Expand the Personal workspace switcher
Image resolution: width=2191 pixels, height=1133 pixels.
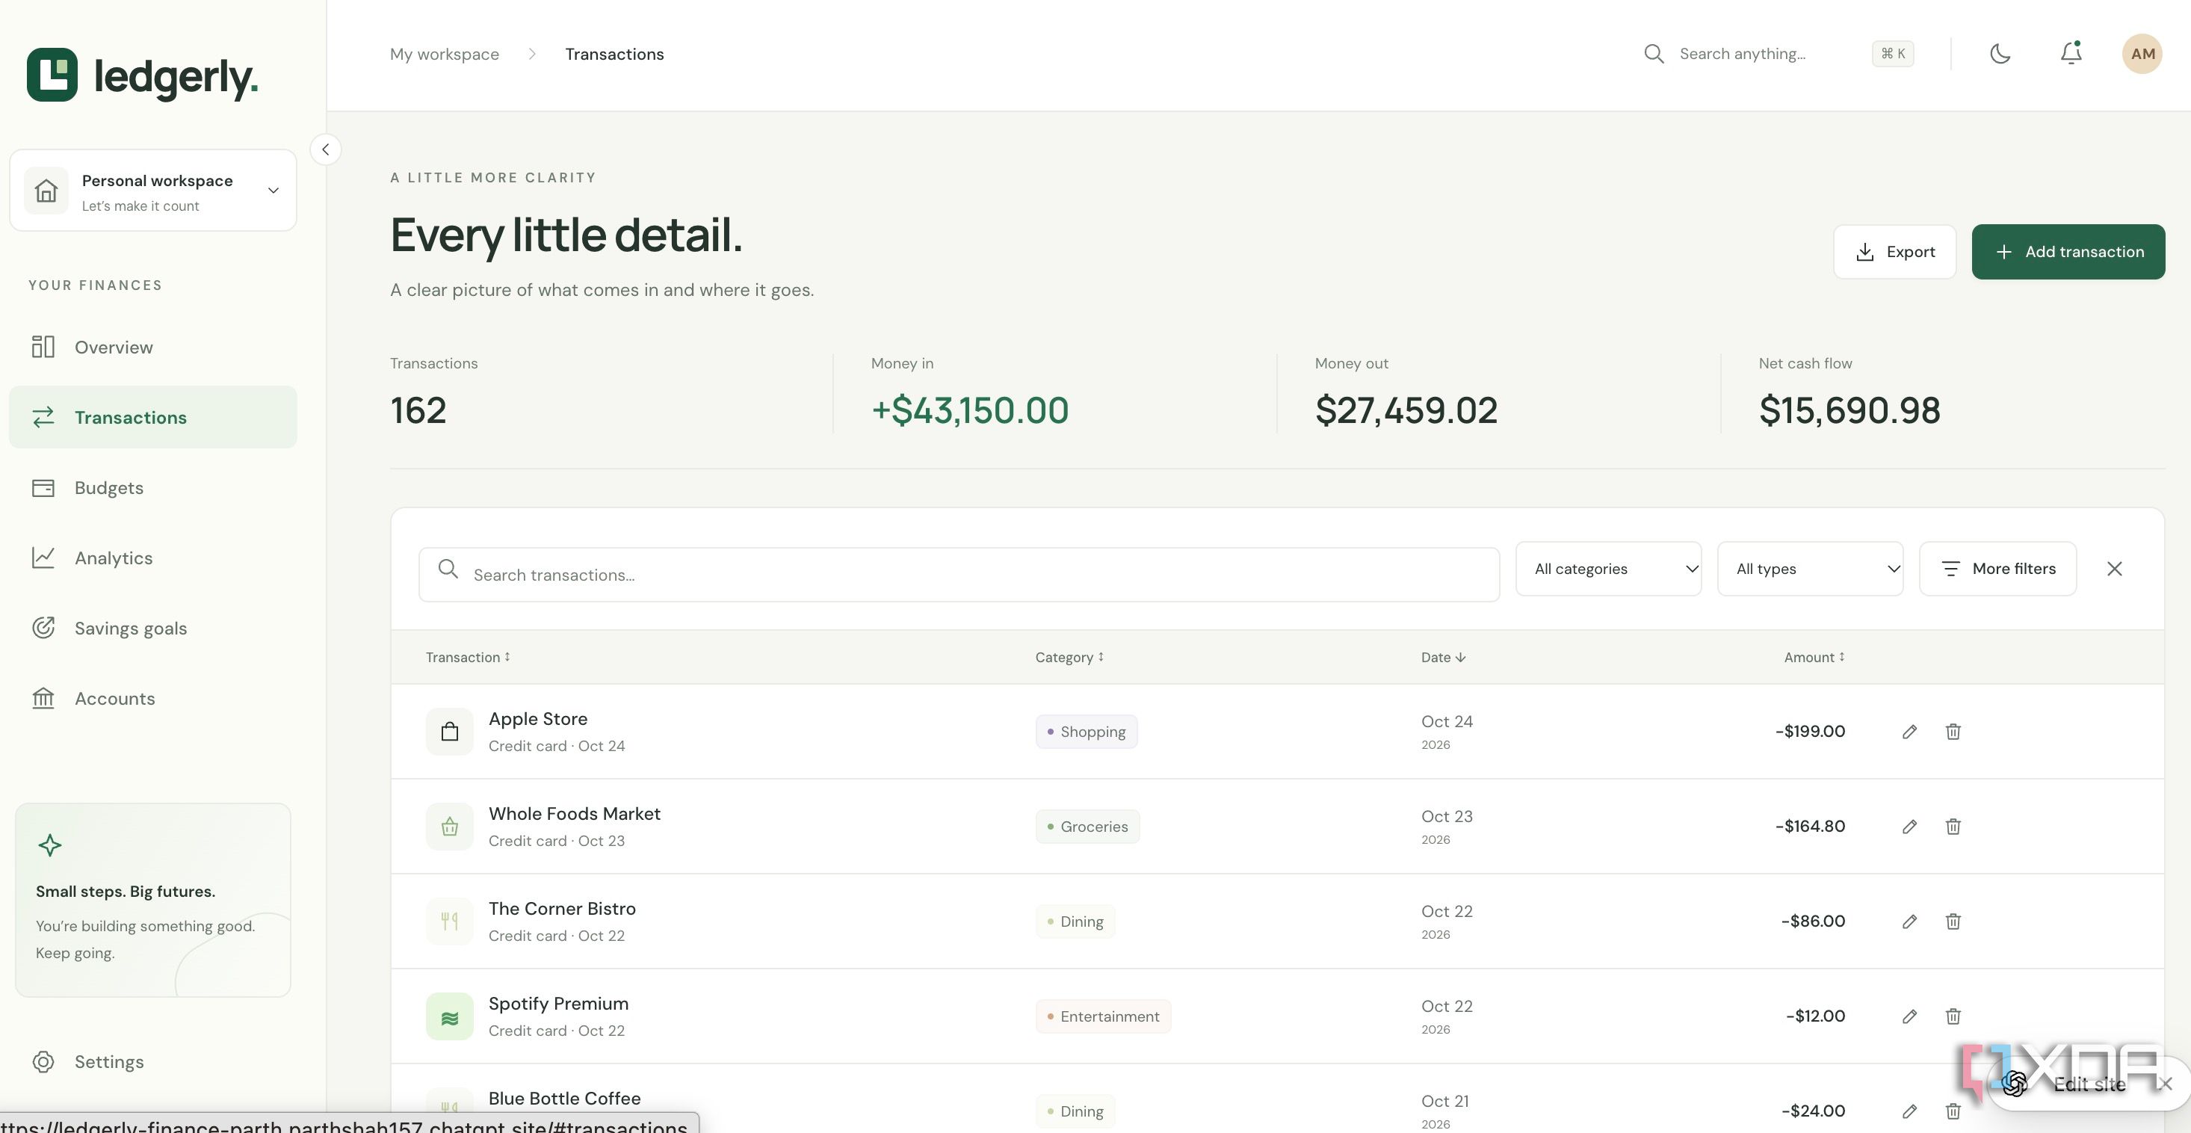click(x=153, y=191)
